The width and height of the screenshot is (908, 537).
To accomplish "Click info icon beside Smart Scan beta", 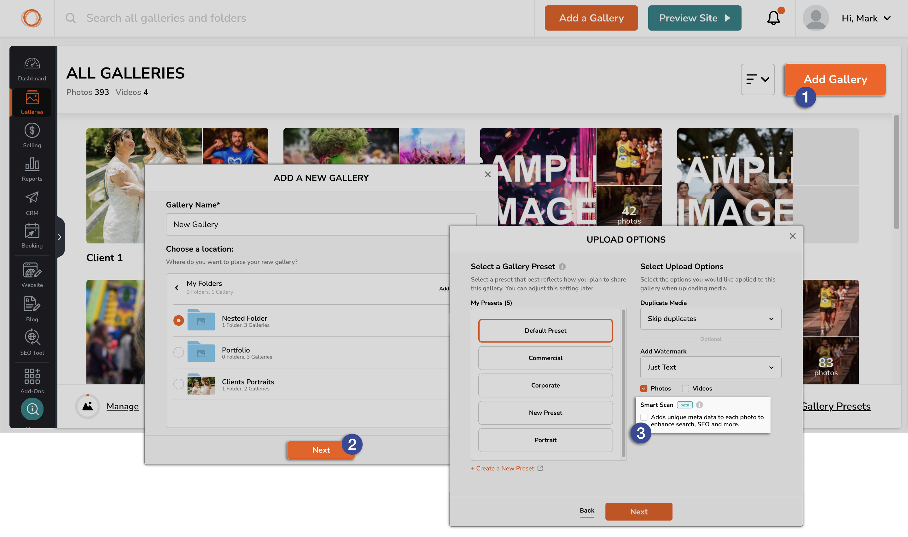I will [x=700, y=405].
